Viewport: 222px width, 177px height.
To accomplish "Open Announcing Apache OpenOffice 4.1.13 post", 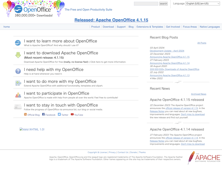I will [170, 75].
